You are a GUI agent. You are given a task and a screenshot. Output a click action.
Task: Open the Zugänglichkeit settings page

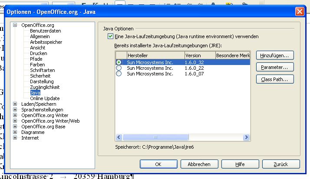[x=45, y=87]
